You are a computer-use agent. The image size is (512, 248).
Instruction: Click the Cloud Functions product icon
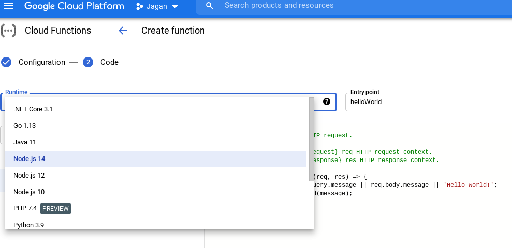coord(8,31)
